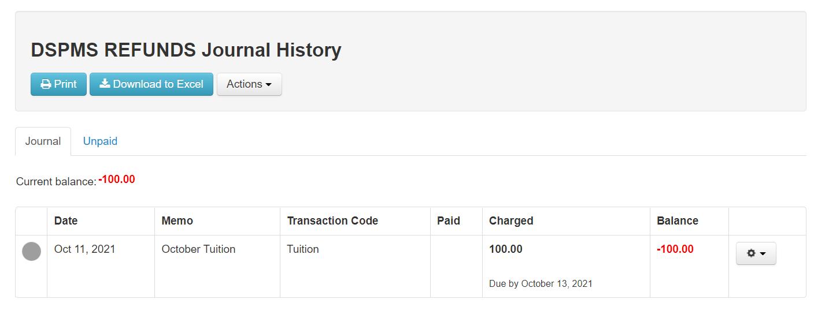The height and width of the screenshot is (314, 814).
Task: Open the Actions dropdown menu
Action: (x=249, y=84)
